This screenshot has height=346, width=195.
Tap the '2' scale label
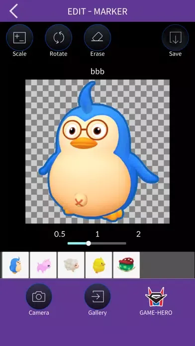coord(138,234)
